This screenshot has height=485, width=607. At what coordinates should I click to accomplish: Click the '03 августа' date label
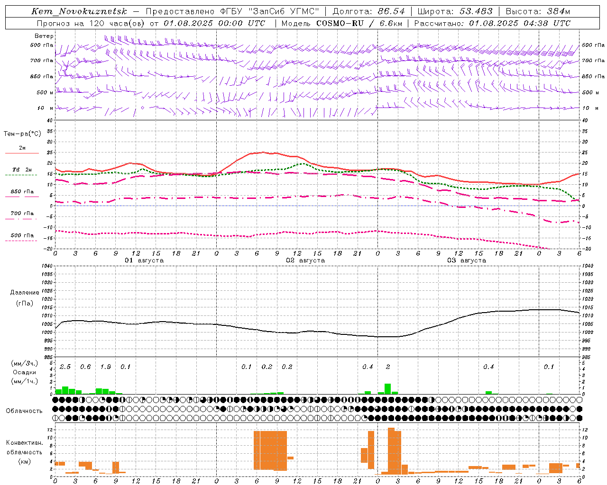467,260
